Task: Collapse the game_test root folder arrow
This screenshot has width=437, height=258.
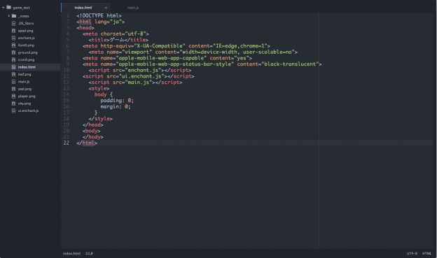Action: 3,8
